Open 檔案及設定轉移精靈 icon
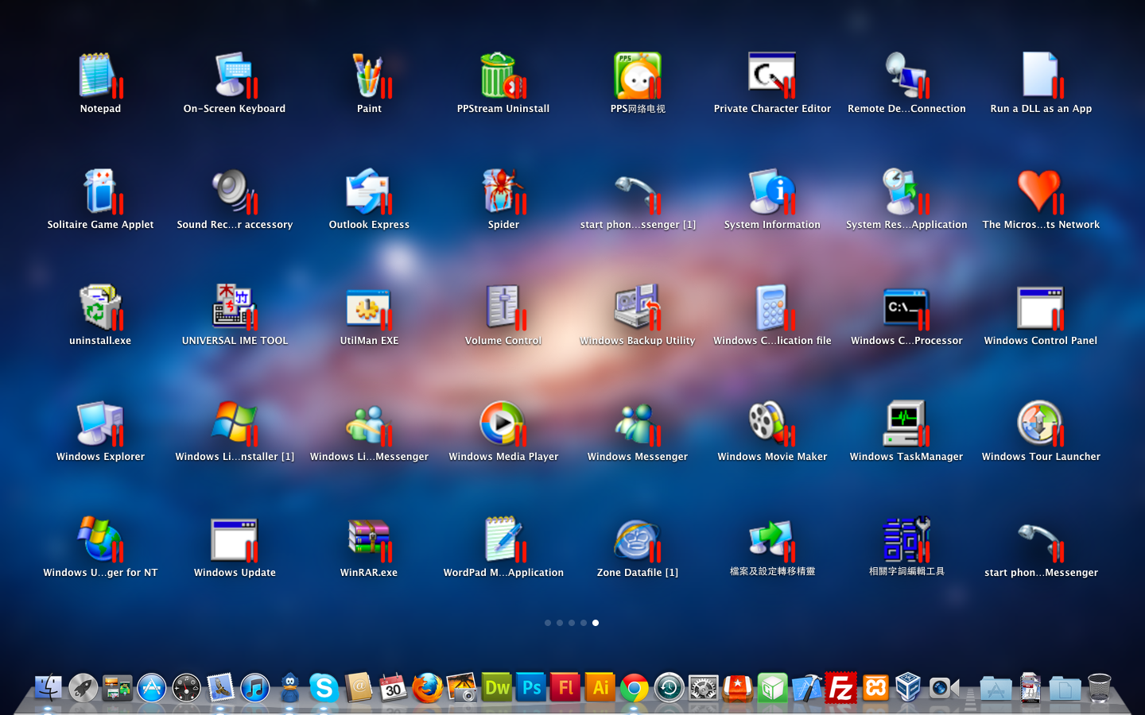Viewport: 1145px width, 715px height. point(772,539)
